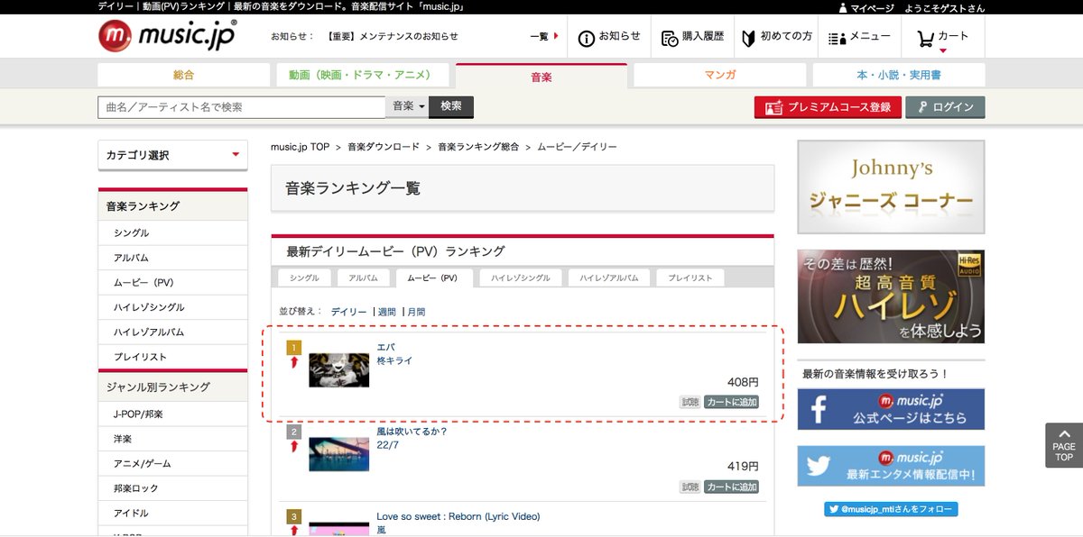The width and height of the screenshot is (1083, 537).
Task: Select 本・小説・実用書 tab
Action: click(x=898, y=75)
